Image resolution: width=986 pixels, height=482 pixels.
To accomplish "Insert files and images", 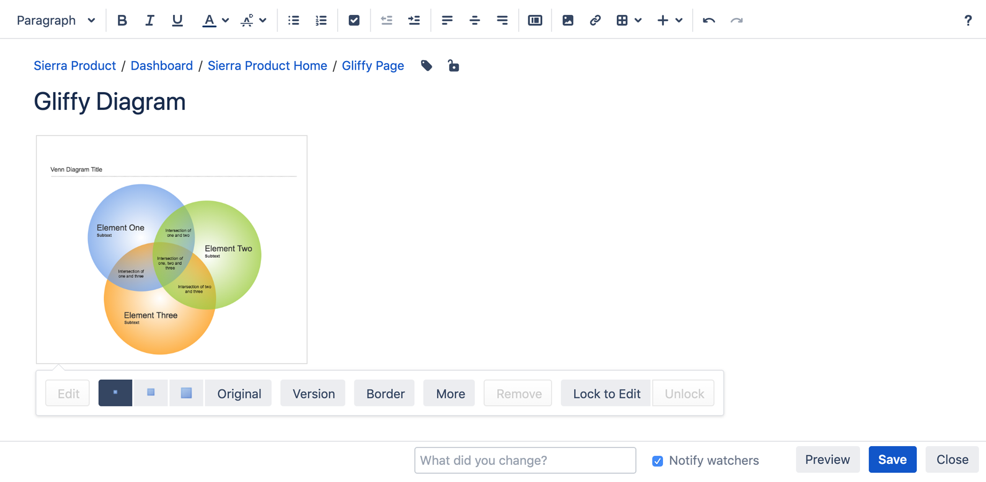I will [568, 20].
